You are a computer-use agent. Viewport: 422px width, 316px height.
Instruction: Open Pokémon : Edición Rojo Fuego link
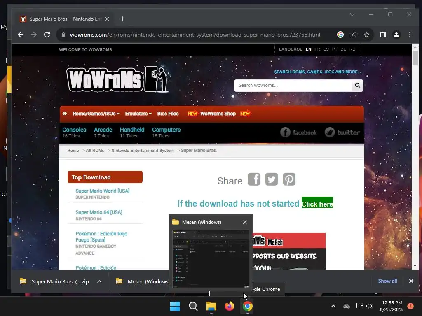[101, 237]
